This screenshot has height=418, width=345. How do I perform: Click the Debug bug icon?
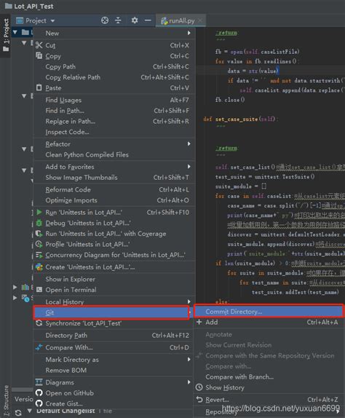pyautogui.click(x=39, y=223)
